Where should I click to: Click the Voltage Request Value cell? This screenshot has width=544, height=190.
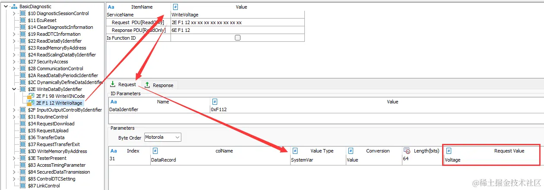point(492,160)
